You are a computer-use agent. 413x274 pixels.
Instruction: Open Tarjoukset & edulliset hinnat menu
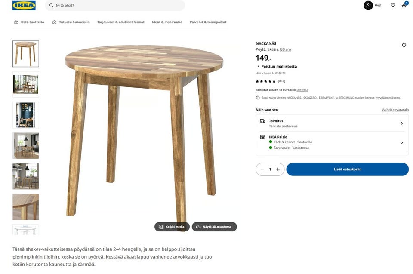[121, 22]
